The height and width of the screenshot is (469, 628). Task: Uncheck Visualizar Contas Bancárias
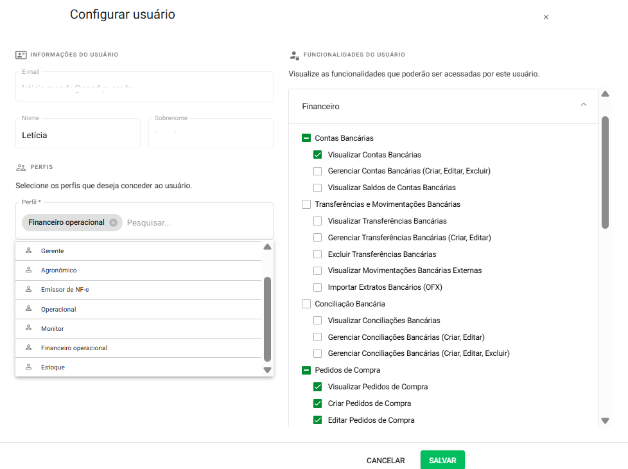[318, 155]
